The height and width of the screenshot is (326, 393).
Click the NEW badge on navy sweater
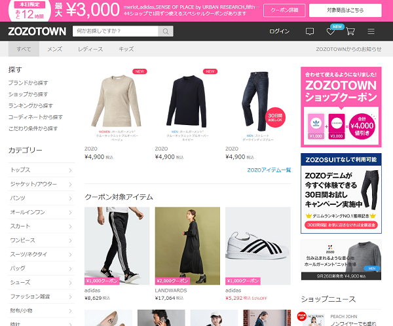(210, 71)
